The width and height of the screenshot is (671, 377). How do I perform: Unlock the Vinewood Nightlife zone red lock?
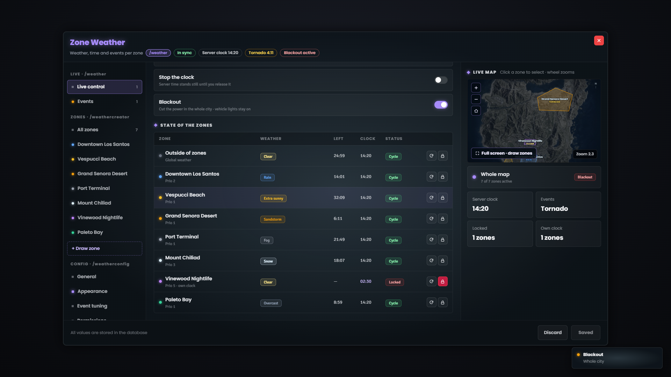(443, 282)
